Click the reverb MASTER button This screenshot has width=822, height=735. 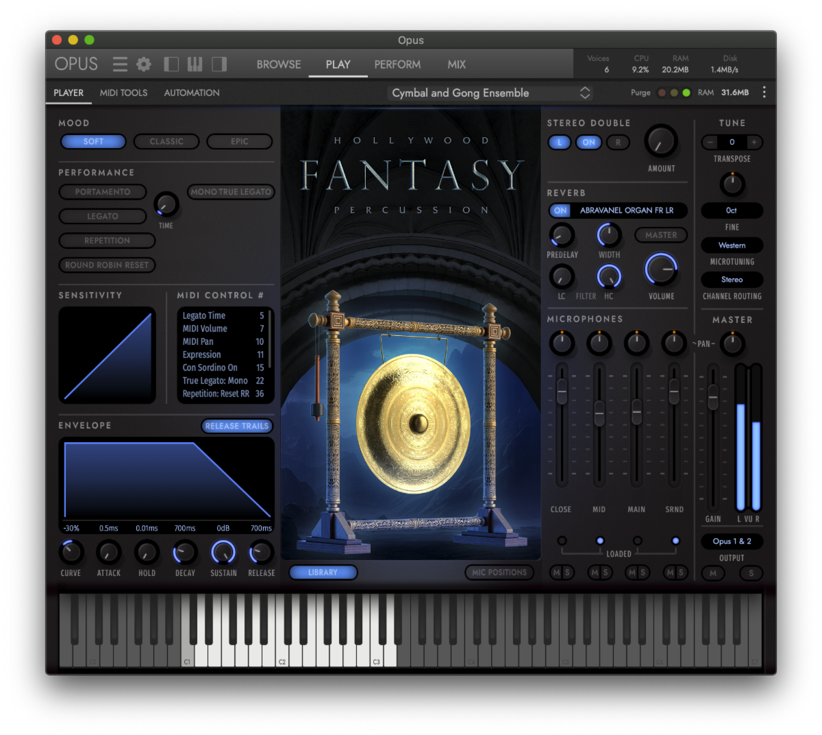coord(661,235)
